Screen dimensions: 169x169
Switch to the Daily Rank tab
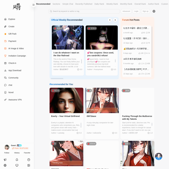pos(99,4)
